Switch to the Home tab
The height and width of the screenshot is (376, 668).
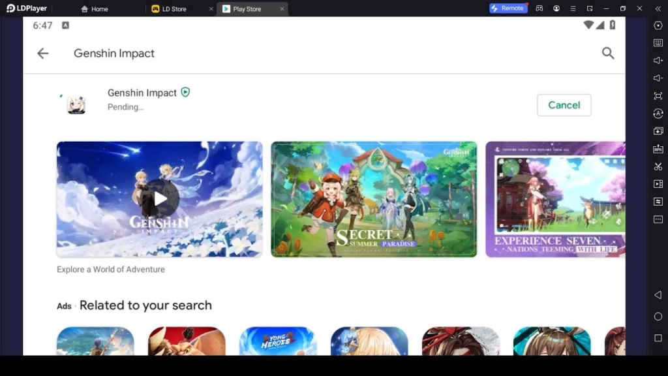click(95, 8)
